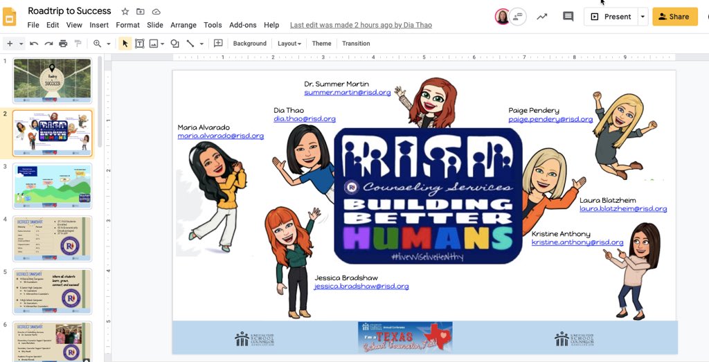Star the Roadtrip to Success presentation
The height and width of the screenshot is (362, 709).
coord(125,11)
